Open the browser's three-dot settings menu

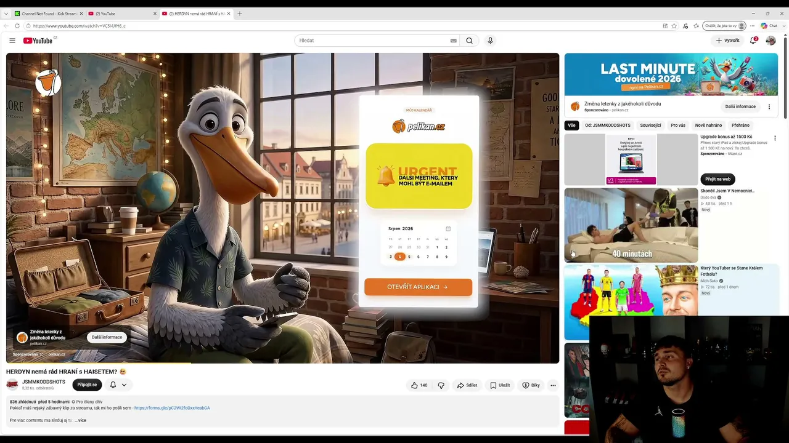[x=752, y=26]
